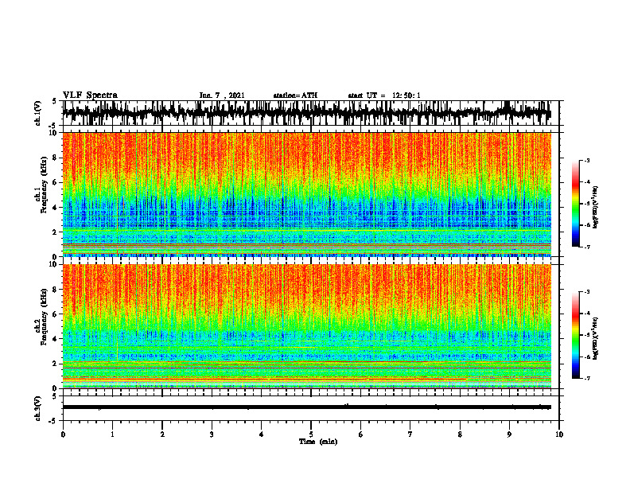Click the '-3' tick on ch.2 colorbar
The image size is (630, 487).
587,292
